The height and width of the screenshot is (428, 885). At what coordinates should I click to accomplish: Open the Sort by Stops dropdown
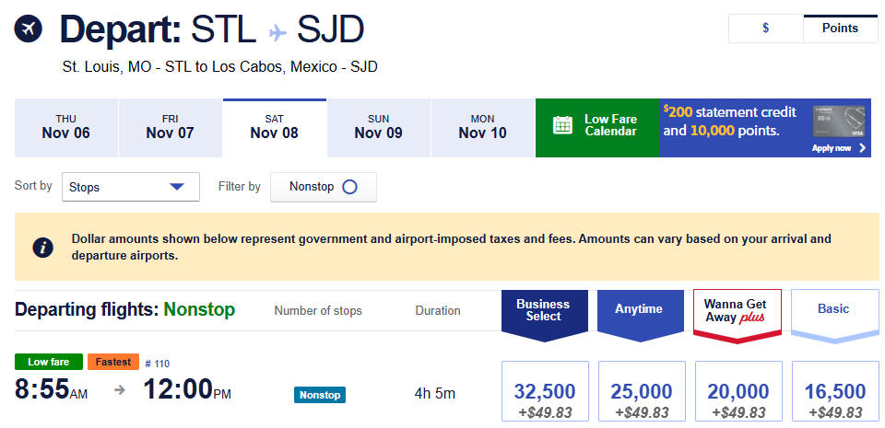[130, 187]
